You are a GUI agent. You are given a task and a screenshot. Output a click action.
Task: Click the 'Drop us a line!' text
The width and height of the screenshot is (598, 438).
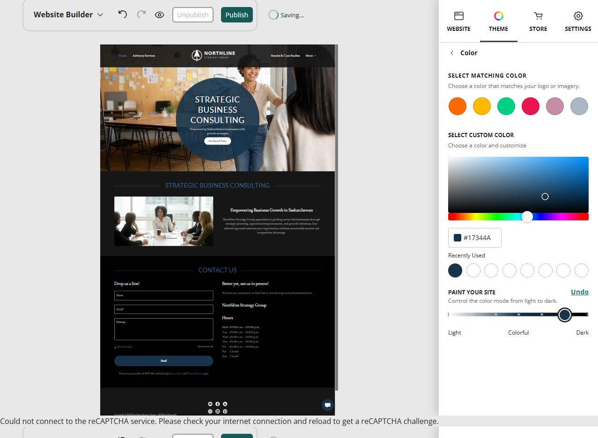127,284
